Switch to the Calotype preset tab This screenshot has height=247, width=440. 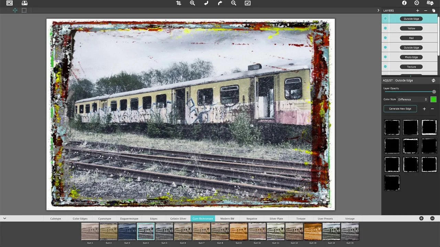[x=56, y=219]
